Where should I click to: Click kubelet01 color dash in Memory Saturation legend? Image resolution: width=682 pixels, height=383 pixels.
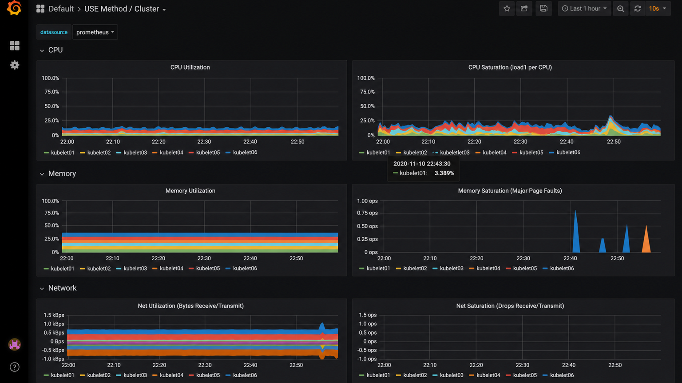coord(362,269)
